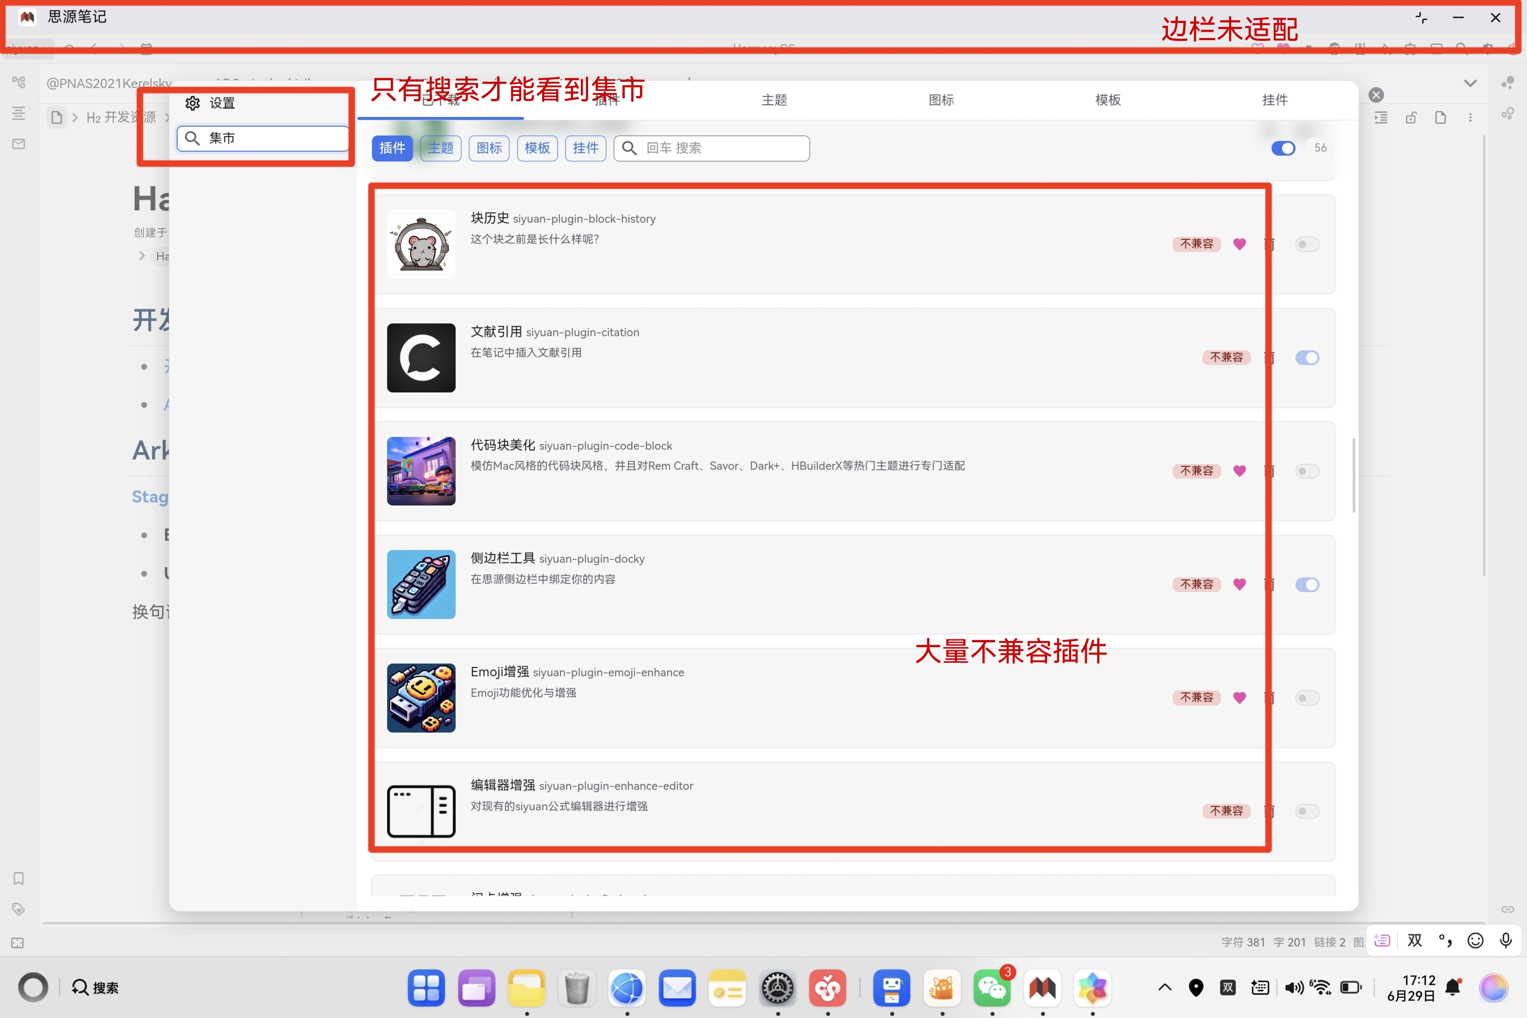
Task: Open the inbox panel icon in the left sidebar
Action: coord(18,143)
